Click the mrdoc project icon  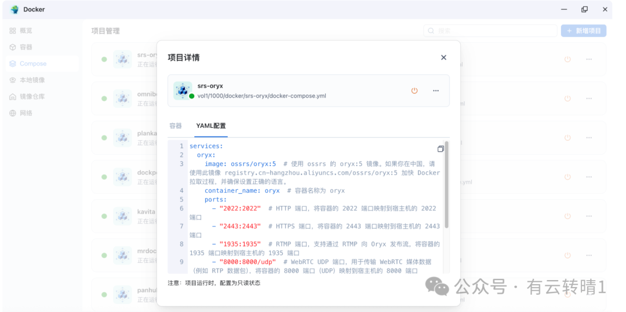122,255
